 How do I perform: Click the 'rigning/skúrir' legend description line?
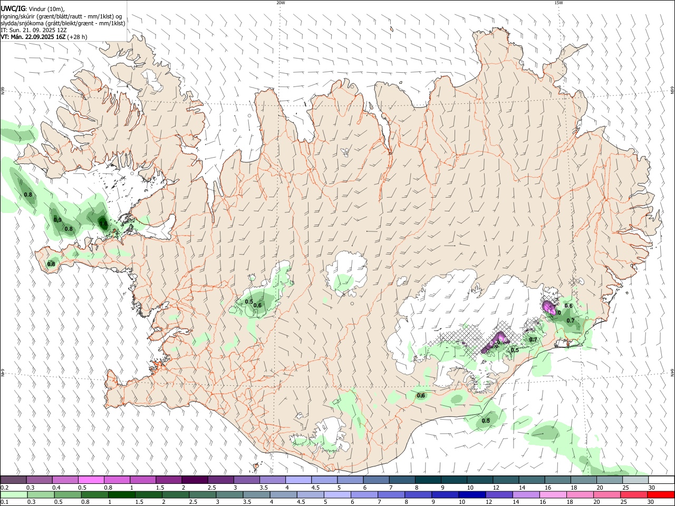(x=61, y=16)
